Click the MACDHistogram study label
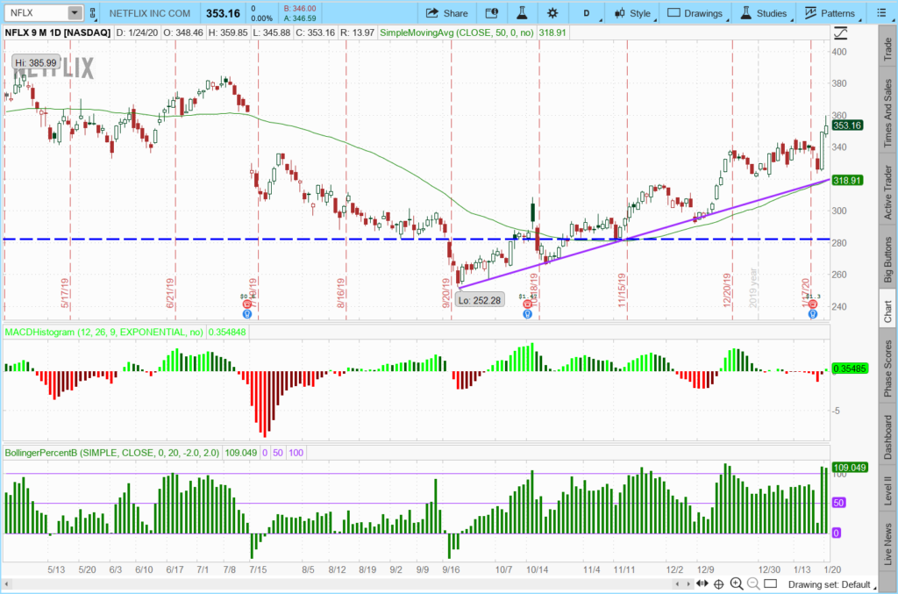This screenshot has width=898, height=594. [x=104, y=332]
